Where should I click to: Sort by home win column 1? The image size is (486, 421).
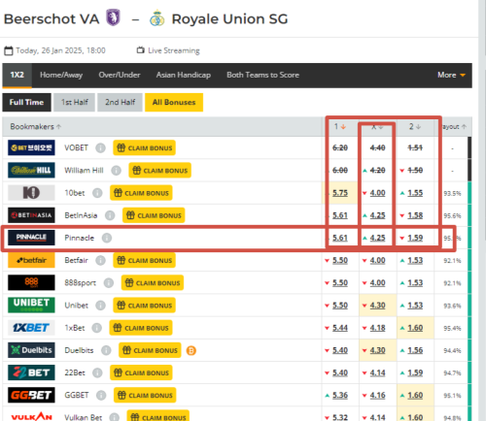pos(340,126)
